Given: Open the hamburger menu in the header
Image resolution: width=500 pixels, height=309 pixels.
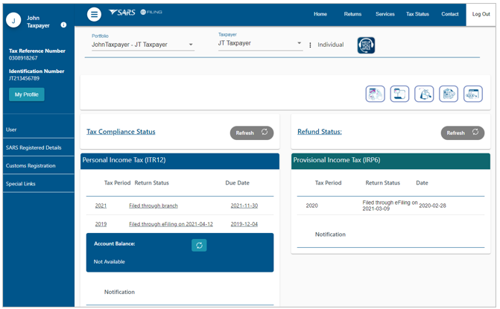Looking at the screenshot, I should [94, 14].
